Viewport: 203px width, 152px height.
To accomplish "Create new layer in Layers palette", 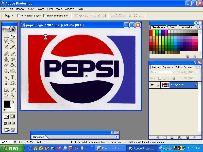I will click(187, 138).
